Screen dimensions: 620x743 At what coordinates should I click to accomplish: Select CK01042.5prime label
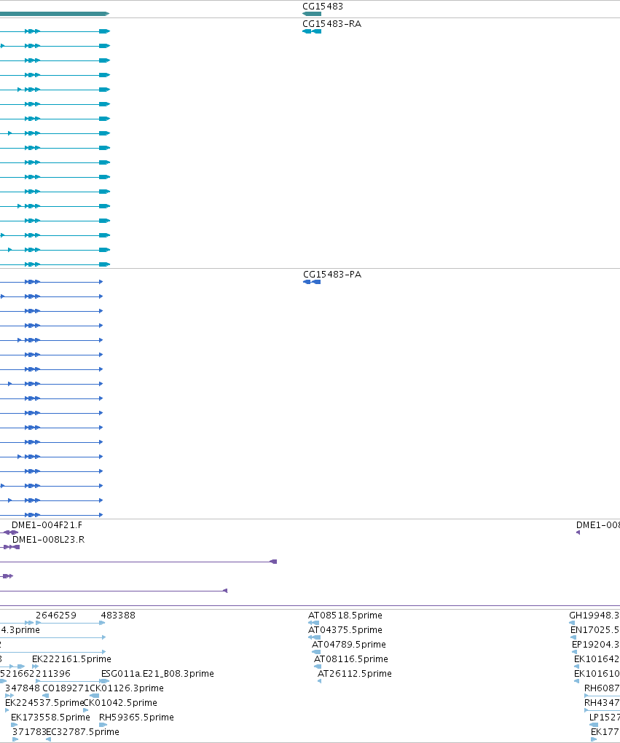point(120,702)
